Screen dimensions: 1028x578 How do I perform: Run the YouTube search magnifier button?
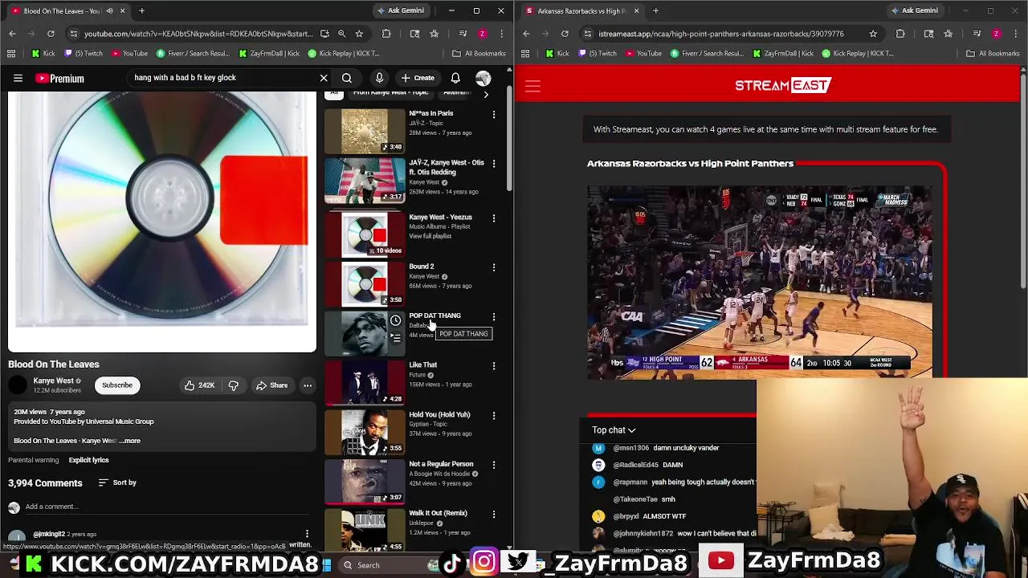[347, 78]
